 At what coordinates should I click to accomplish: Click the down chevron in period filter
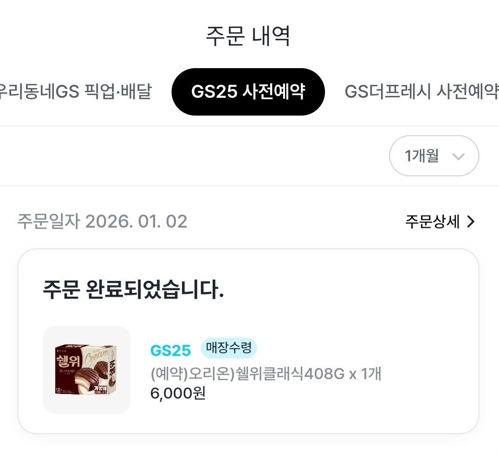tap(458, 157)
